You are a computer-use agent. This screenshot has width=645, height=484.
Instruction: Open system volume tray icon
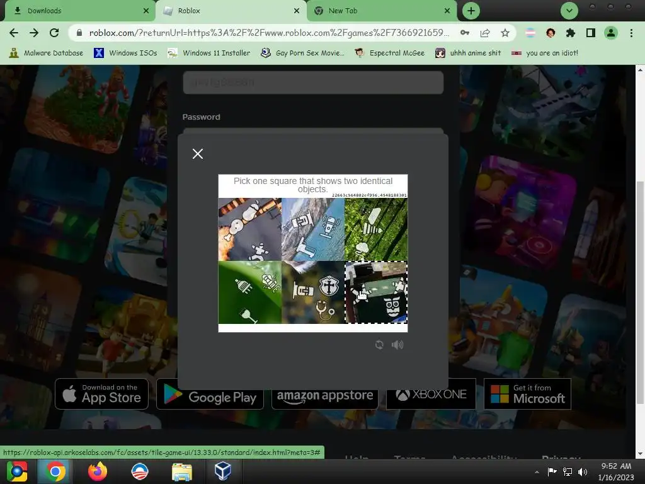point(583,471)
